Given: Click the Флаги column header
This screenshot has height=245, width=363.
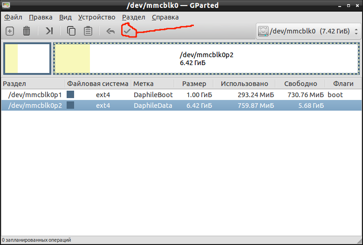Looking at the screenshot, I should pyautogui.click(x=343, y=84).
